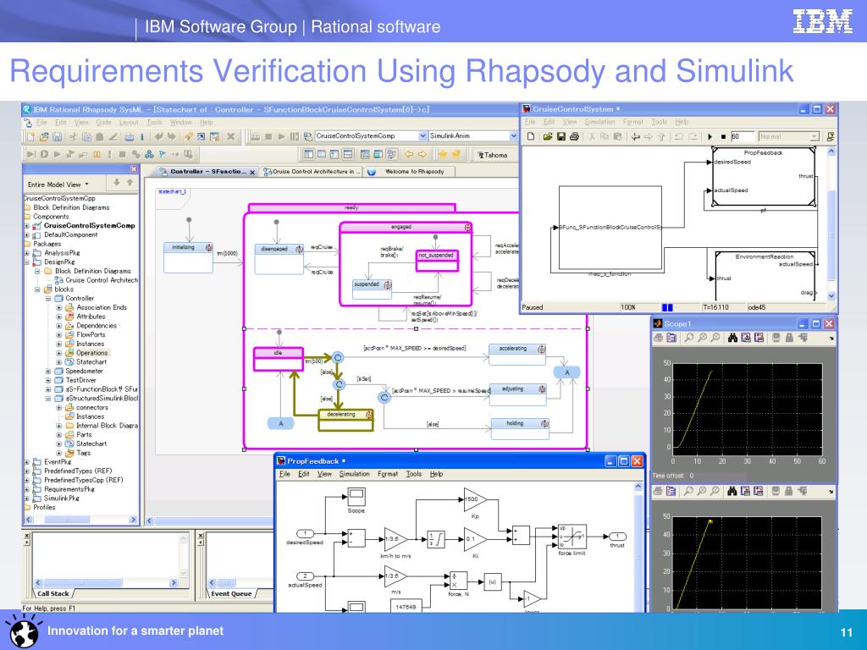Click binoculars autoscale icon in Scope1 toolbar
The image size is (867, 650).
pos(732,338)
